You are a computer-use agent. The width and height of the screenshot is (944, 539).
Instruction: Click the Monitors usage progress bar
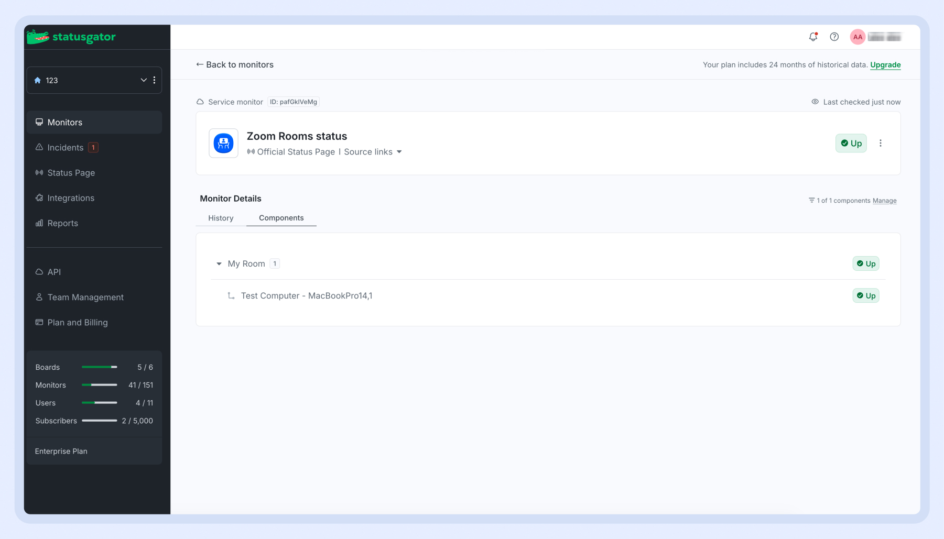(x=100, y=384)
